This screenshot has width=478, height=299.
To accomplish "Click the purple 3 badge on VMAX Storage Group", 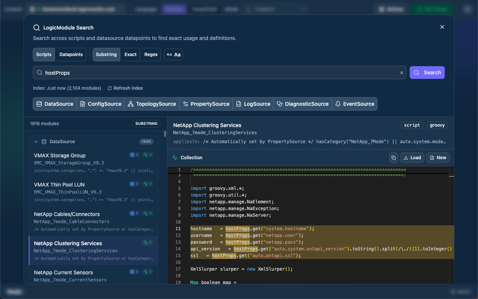I will click(134, 155).
